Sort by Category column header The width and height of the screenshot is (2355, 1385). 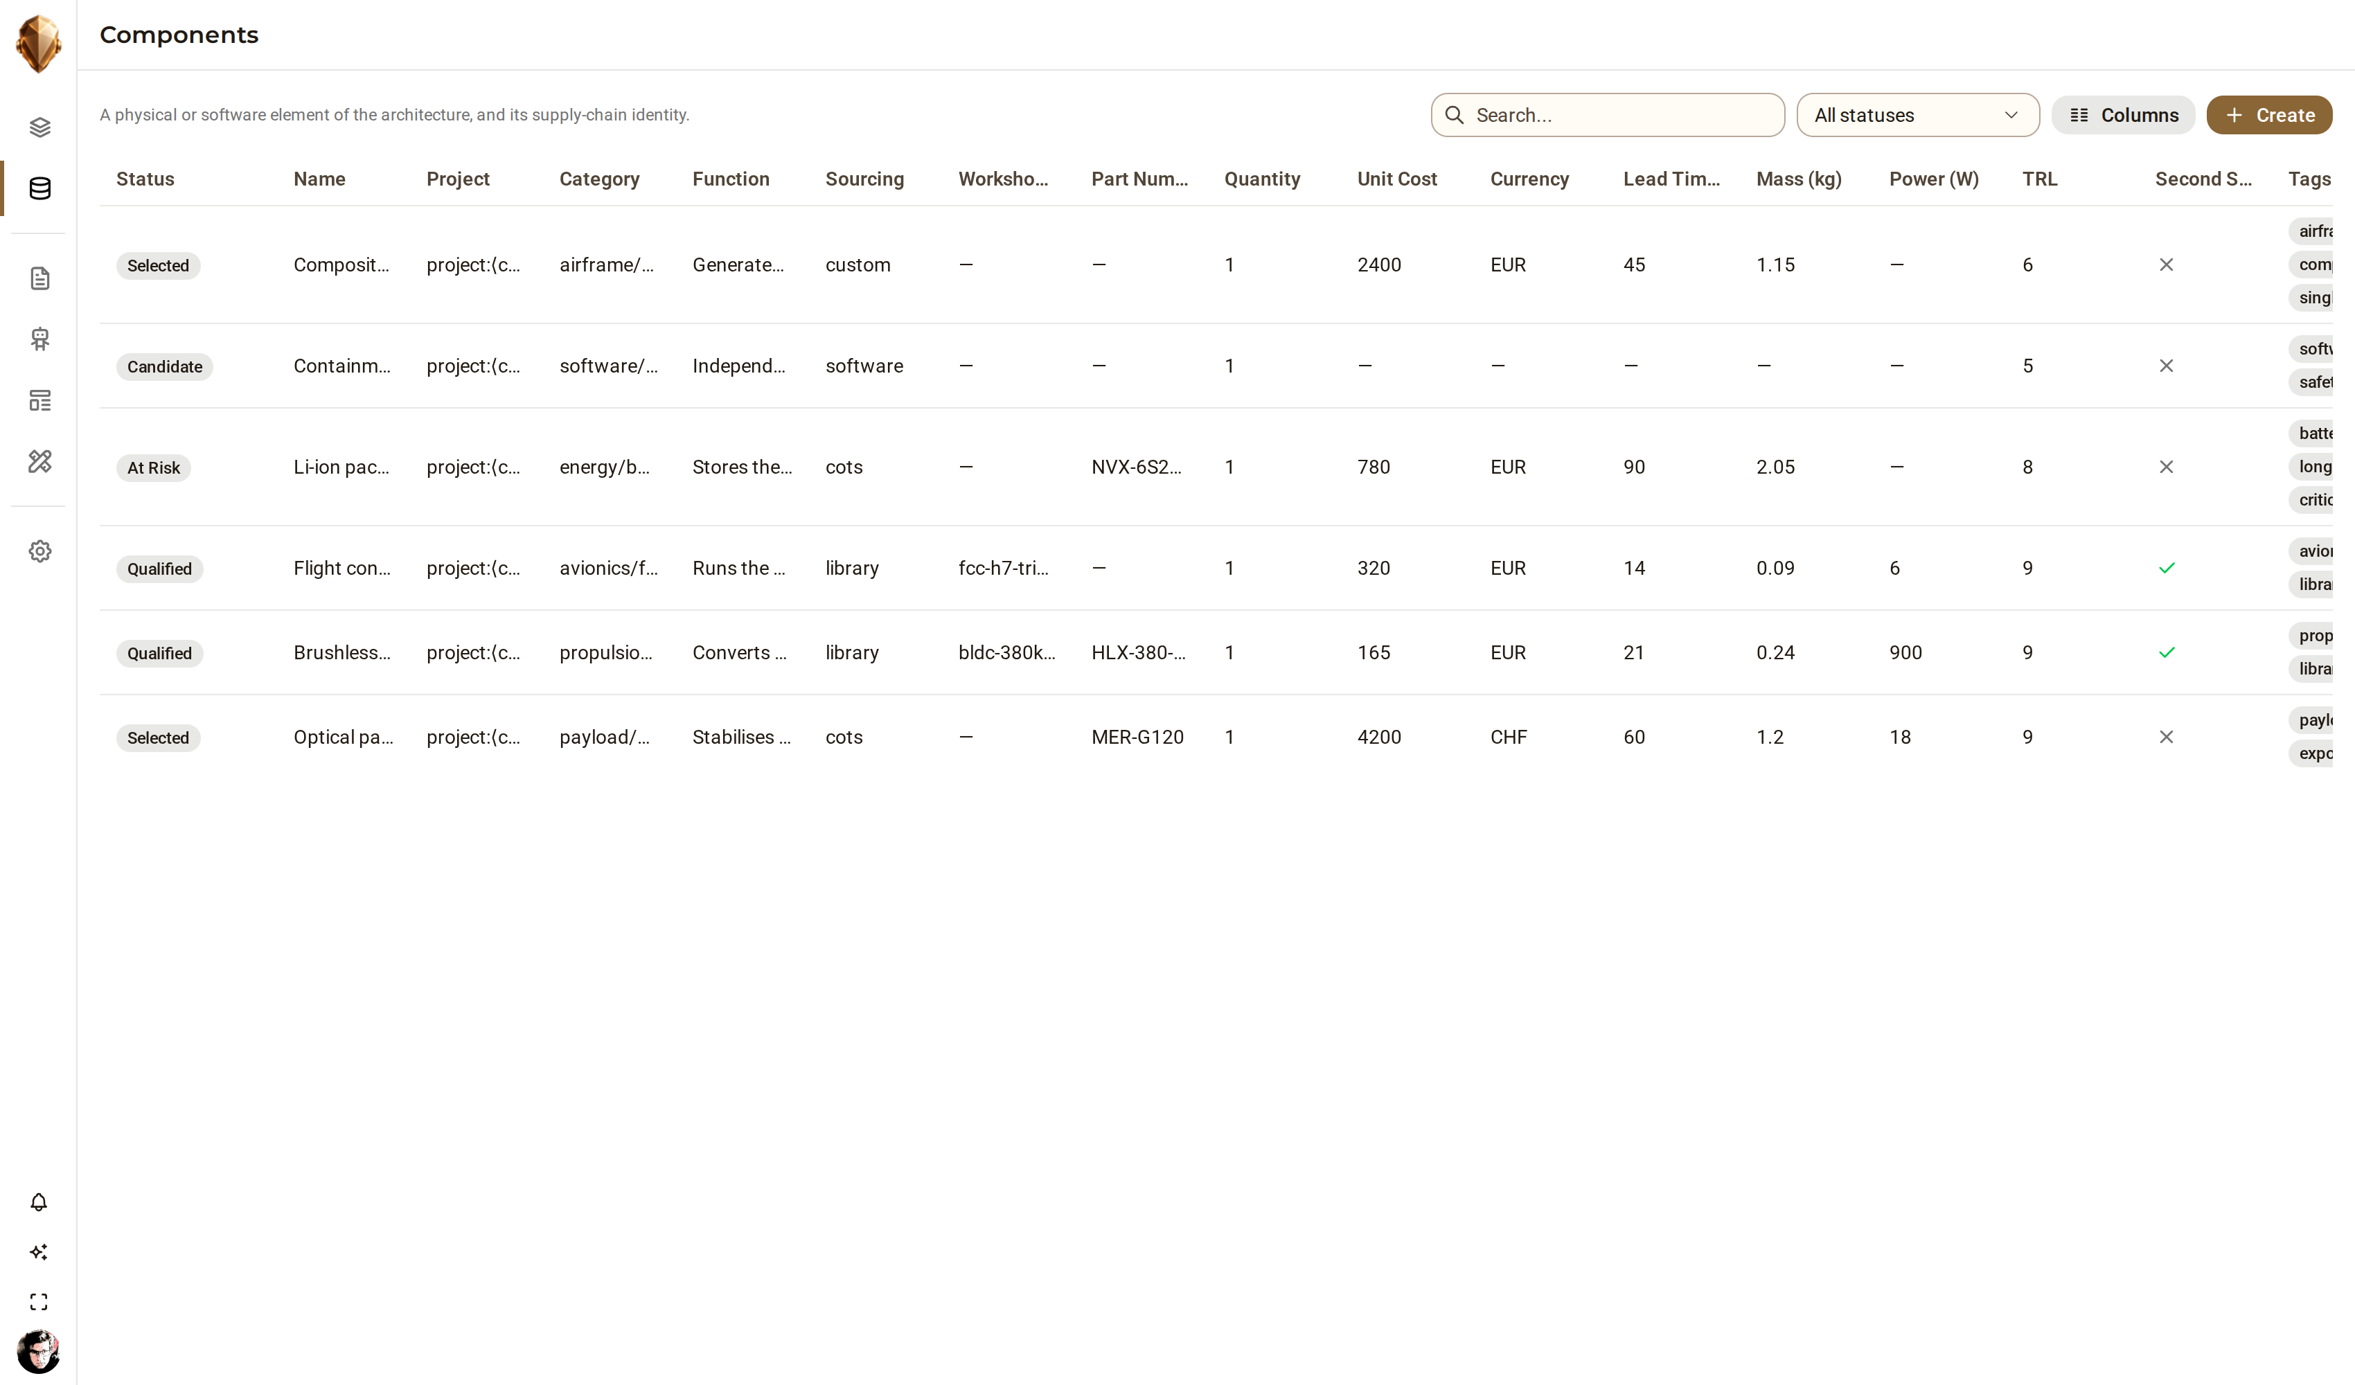pos(599,179)
